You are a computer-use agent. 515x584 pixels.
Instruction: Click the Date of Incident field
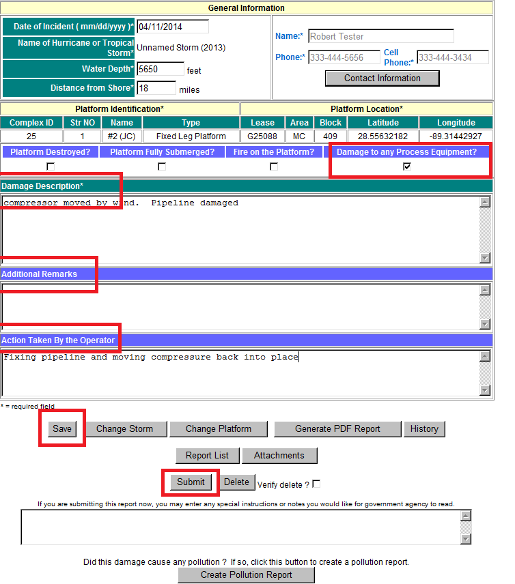click(x=172, y=27)
